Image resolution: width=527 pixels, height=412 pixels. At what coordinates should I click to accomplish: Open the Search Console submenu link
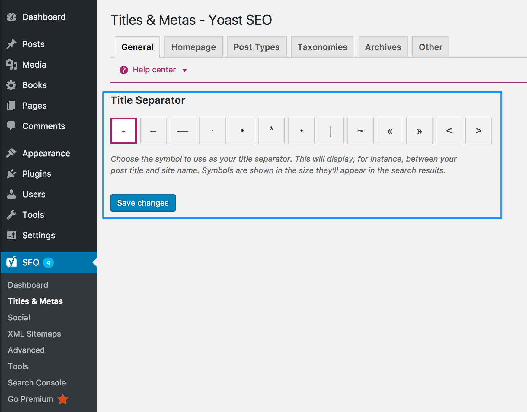point(37,383)
